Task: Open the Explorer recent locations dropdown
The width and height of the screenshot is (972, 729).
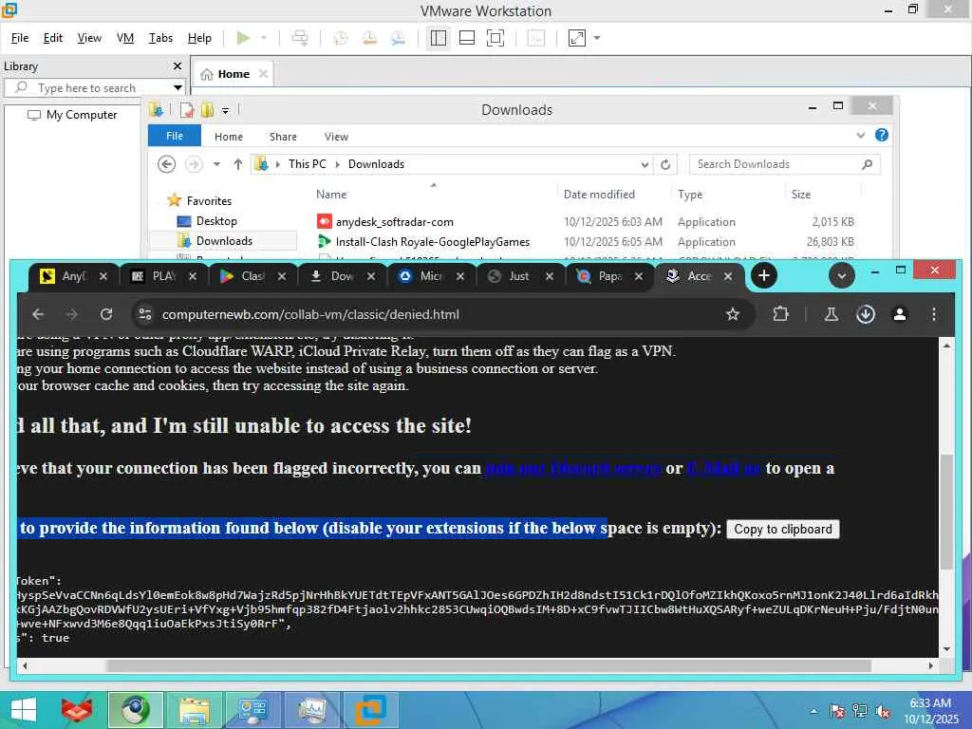Action: click(x=216, y=164)
